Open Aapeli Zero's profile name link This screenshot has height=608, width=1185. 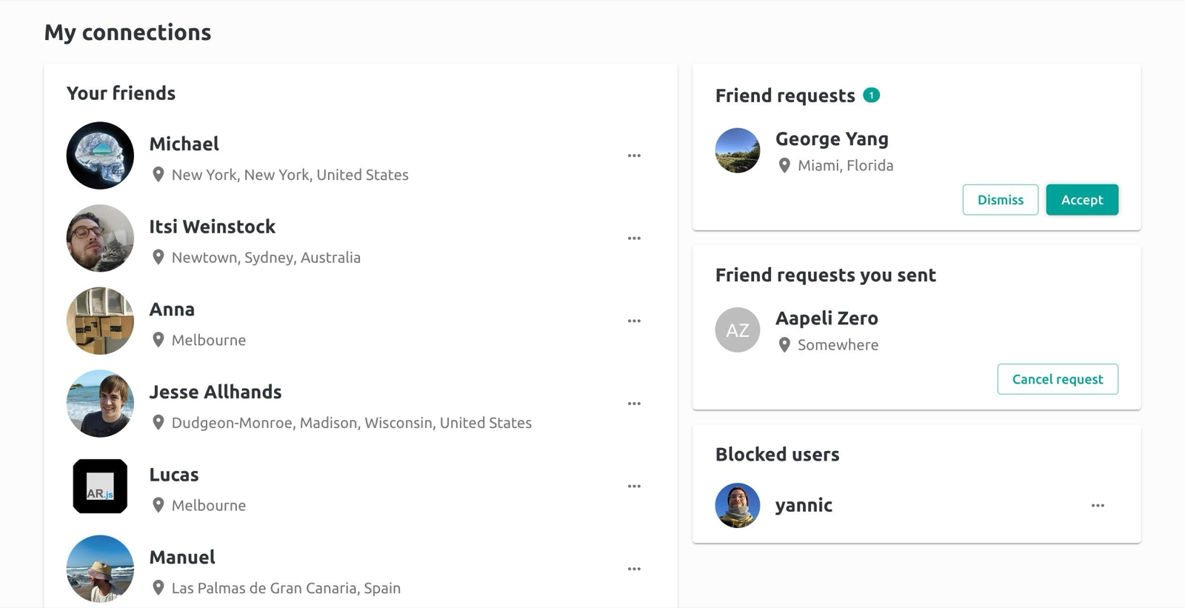[827, 318]
